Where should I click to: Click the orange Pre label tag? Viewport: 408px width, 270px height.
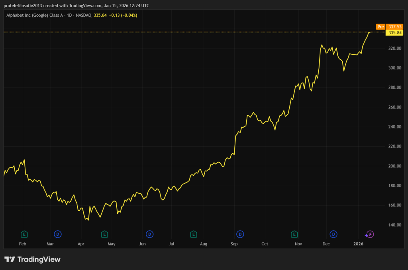point(381,27)
